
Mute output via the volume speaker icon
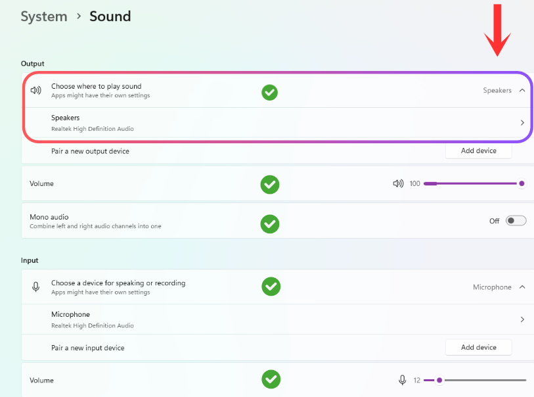[398, 183]
